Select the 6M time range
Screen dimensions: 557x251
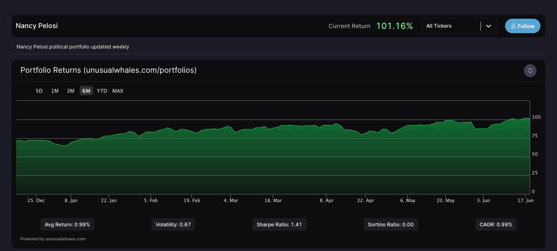pos(86,91)
